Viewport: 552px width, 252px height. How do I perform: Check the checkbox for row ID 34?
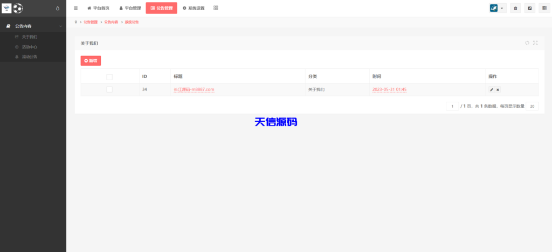pos(109,89)
